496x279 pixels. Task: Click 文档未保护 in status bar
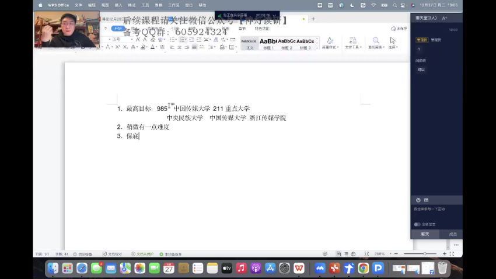[142, 254]
